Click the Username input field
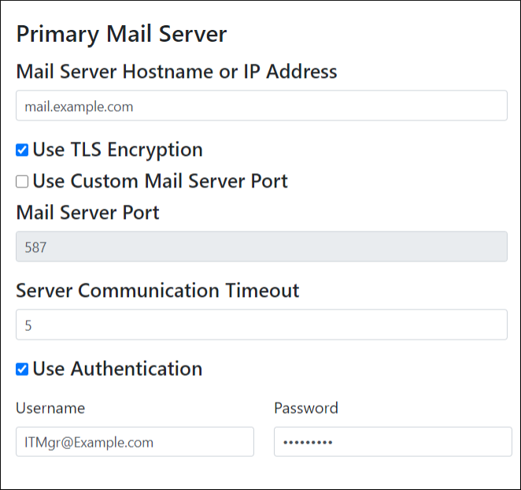The image size is (521, 490). tap(135, 442)
